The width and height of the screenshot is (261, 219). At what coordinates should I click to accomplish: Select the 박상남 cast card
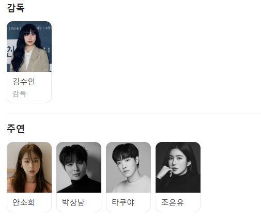[79, 177]
